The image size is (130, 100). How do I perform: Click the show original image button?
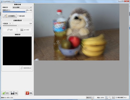coord(25,30)
